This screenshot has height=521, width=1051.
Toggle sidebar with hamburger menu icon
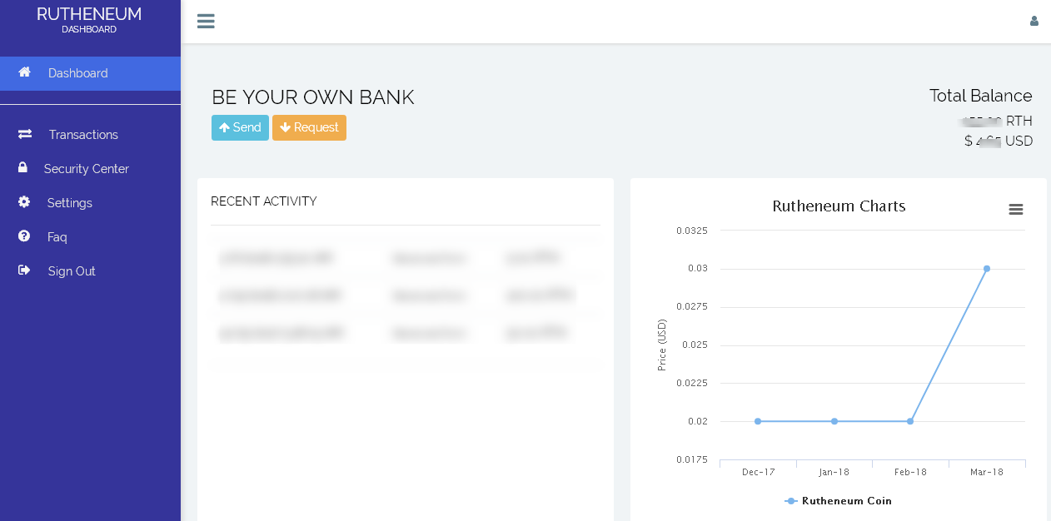click(x=206, y=22)
